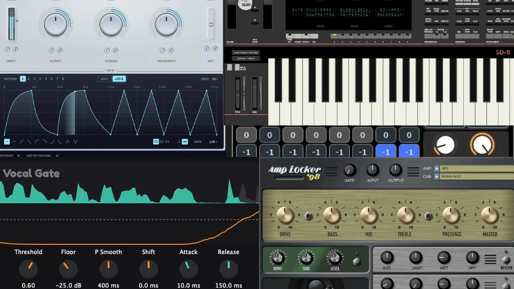
Task: Click the amp Presence knob
Action: tap(451, 216)
